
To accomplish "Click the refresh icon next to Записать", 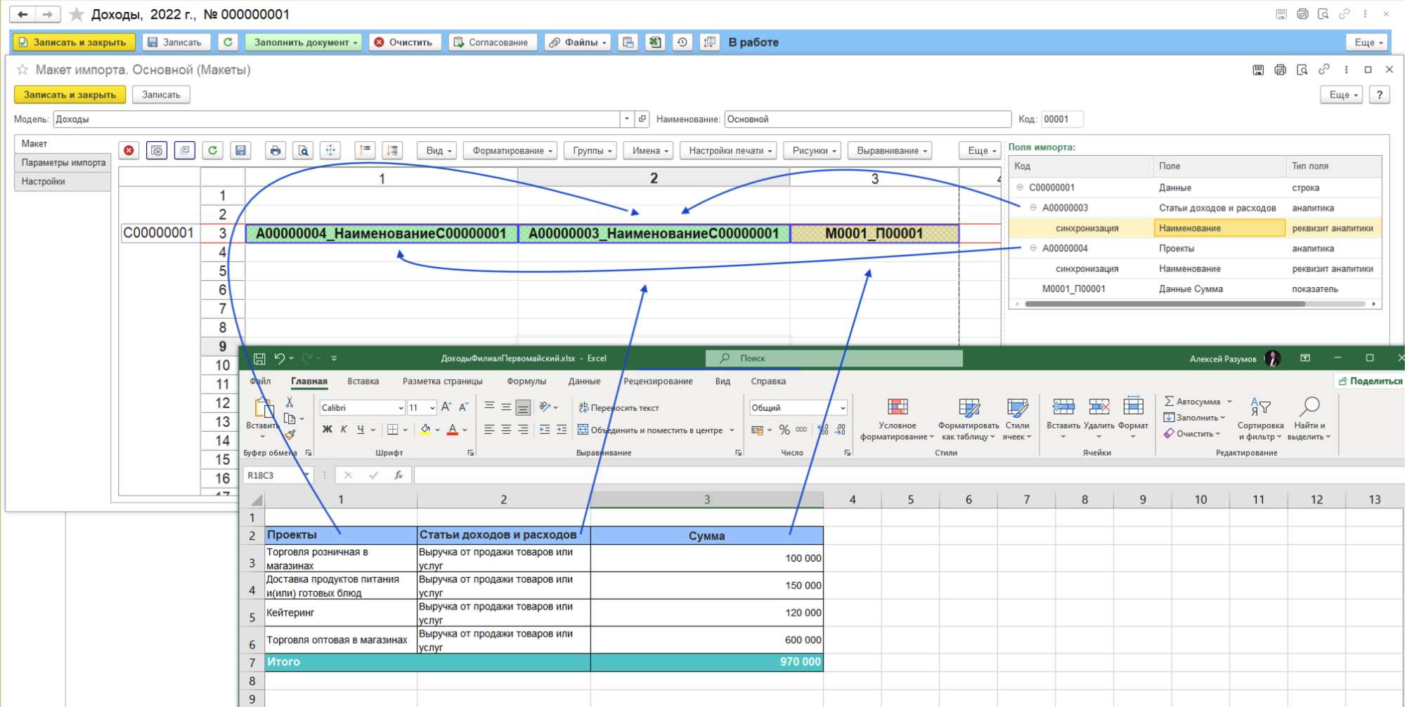I will pyautogui.click(x=228, y=42).
